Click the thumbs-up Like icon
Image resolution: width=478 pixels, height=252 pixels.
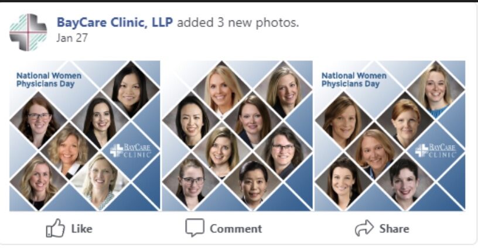56,228
